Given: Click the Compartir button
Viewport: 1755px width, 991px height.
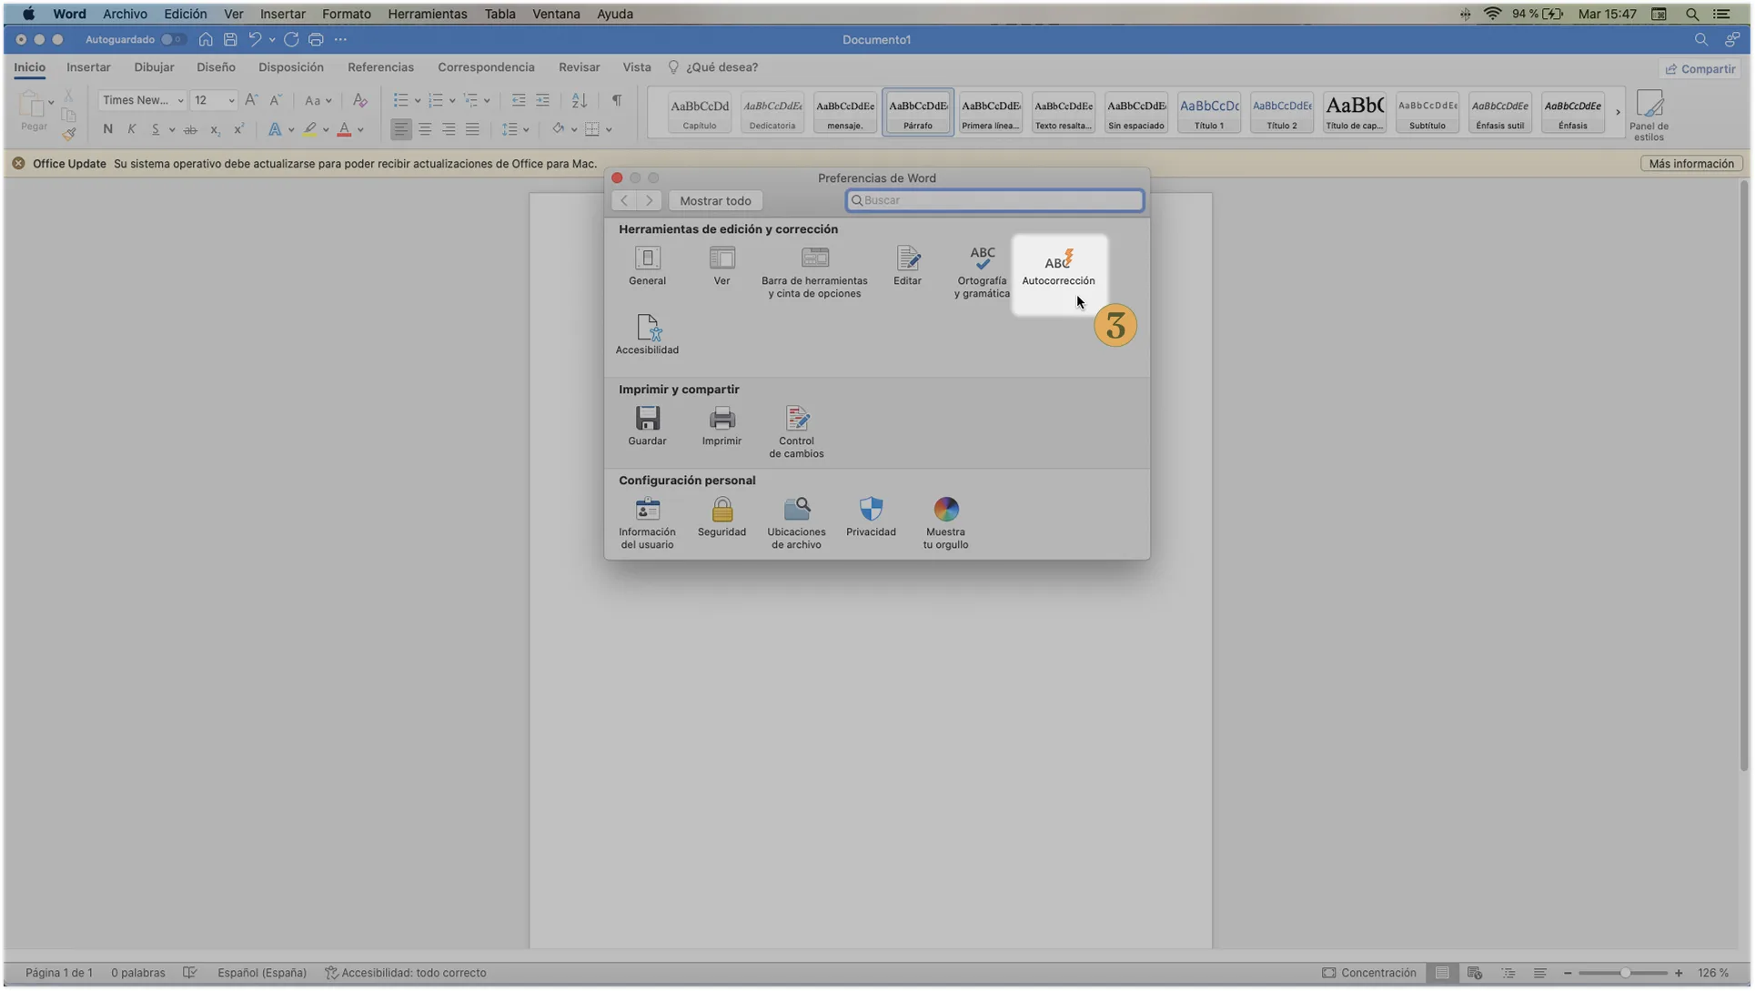Looking at the screenshot, I should pyautogui.click(x=1700, y=69).
